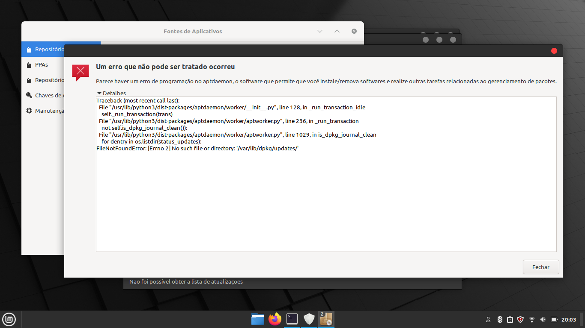Switch to the white shield Update Manager task

tap(309, 319)
